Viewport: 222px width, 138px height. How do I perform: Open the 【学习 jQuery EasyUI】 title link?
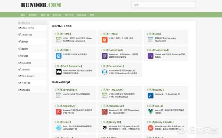(x=160, y=122)
